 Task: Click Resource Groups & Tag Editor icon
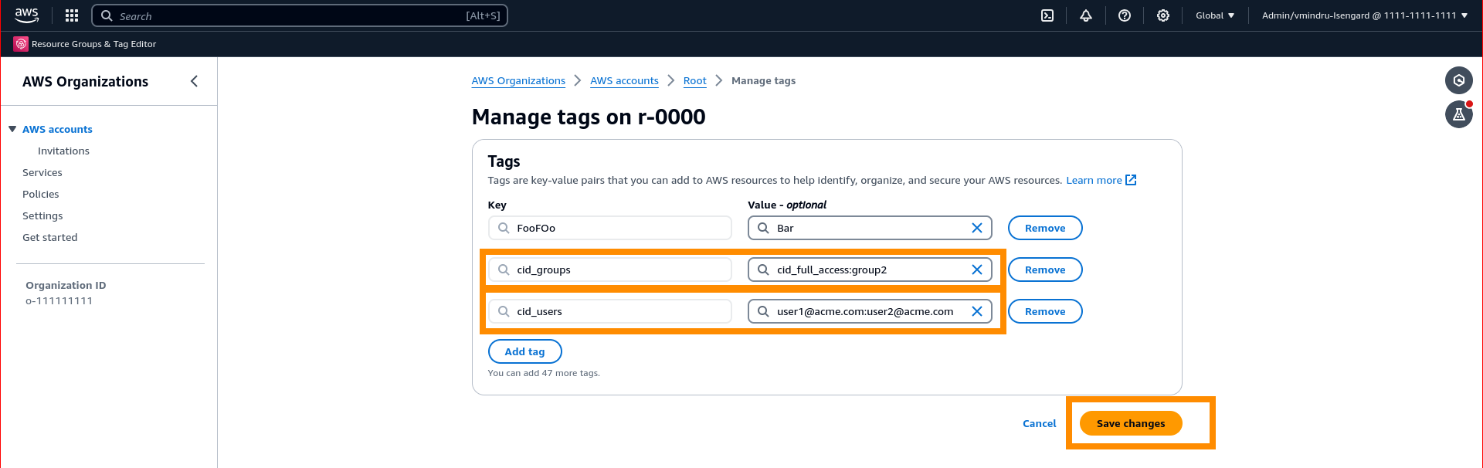pos(21,44)
